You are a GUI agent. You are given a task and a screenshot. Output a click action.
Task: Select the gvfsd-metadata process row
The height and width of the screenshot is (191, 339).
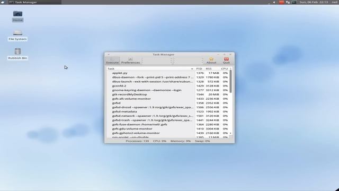pos(167,111)
